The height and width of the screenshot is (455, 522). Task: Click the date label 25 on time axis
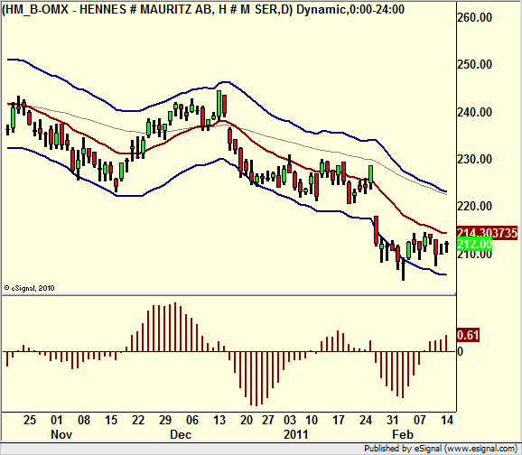[29, 420]
